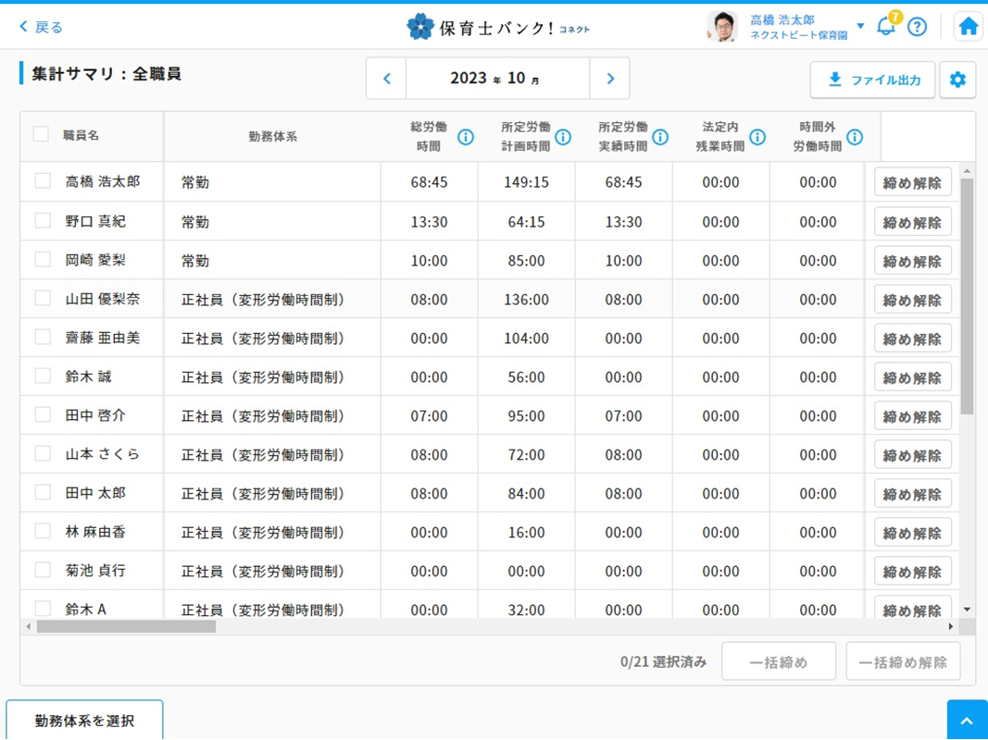Open the settings gear icon
Image resolution: width=988 pixels, height=740 pixels.
tap(957, 80)
